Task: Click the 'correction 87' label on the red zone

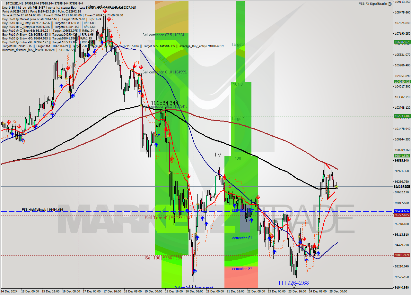Action: pos(242,269)
